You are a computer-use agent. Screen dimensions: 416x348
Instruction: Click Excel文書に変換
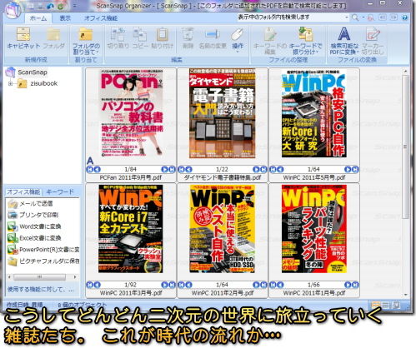(34, 238)
